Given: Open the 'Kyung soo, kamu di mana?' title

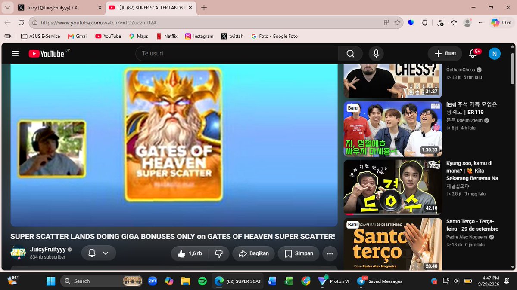Looking at the screenshot, I should coord(472,171).
